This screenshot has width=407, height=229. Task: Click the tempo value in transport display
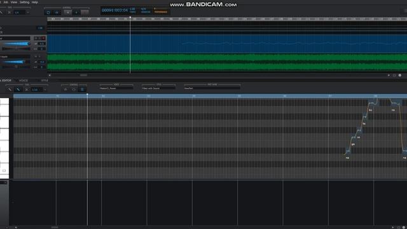click(132, 10)
